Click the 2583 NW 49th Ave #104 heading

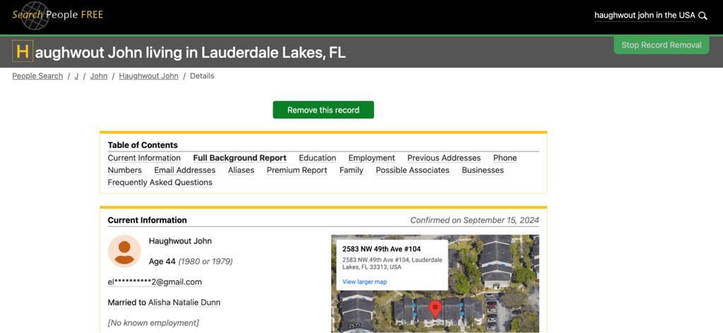(382, 249)
